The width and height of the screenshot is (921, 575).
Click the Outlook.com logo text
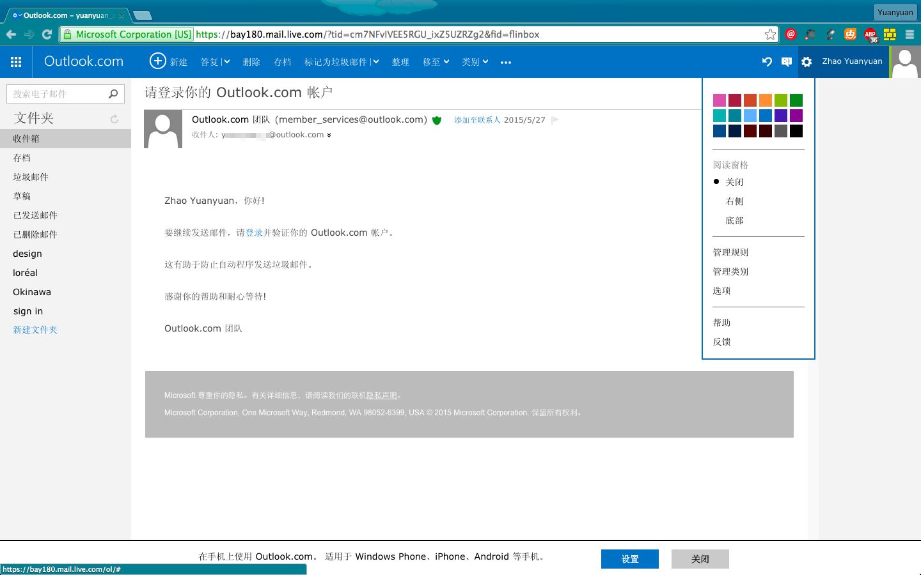[84, 61]
